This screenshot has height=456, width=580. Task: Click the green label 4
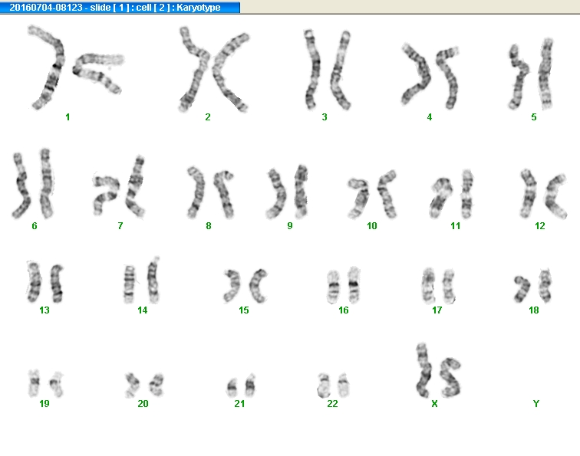coord(429,117)
